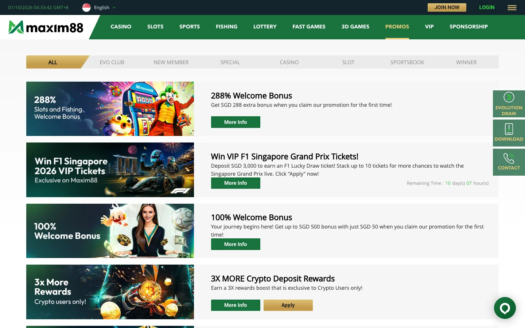
Task: Select SPONSORSHIP in the navigation bar
Action: 468,27
